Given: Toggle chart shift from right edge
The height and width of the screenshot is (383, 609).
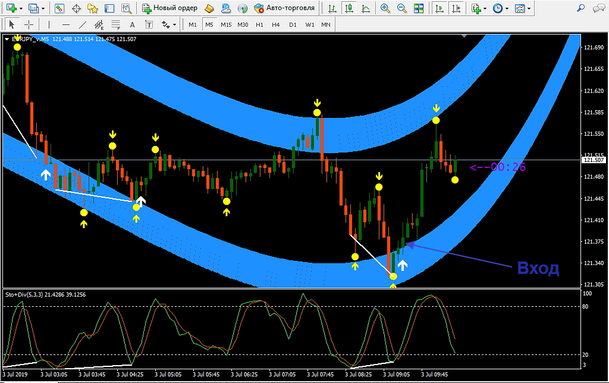Looking at the screenshot, I should (x=456, y=8).
